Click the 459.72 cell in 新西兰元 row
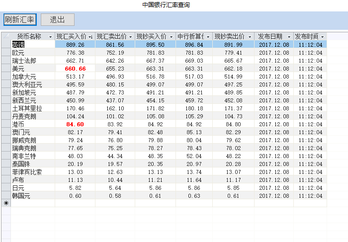This screenshot has height=242, width=348. (194, 100)
